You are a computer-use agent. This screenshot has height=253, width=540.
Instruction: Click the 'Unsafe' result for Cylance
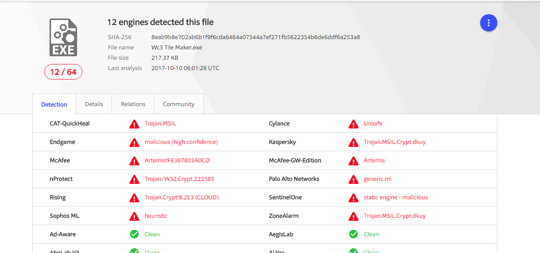pyautogui.click(x=373, y=124)
